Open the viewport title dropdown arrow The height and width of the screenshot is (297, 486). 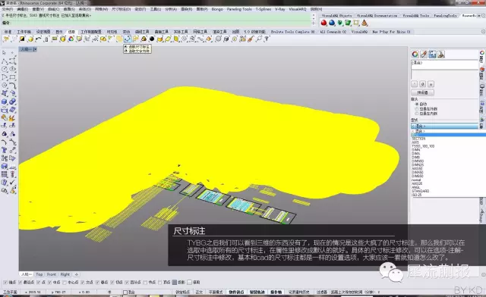pos(35,49)
